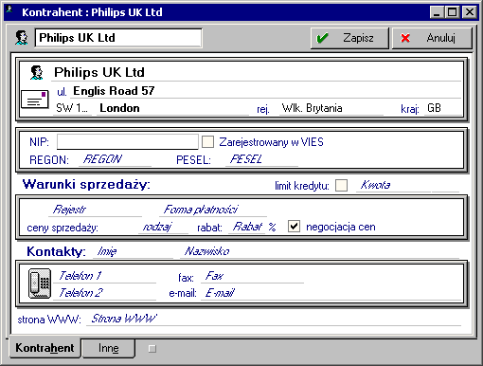Screen dimensions: 483x366
Task: Click the telephone icon in Kontakty section
Action: tap(40, 284)
